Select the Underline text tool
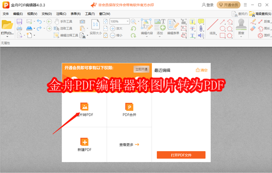 (192, 35)
